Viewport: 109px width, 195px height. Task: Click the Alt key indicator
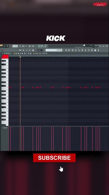(103, 46)
